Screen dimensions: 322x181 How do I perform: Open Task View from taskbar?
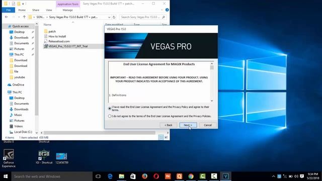[x=98, y=176]
